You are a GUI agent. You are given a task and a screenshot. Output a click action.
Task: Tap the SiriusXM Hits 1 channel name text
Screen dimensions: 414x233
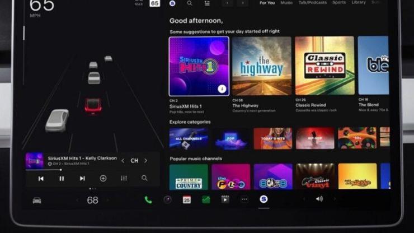[x=186, y=106]
